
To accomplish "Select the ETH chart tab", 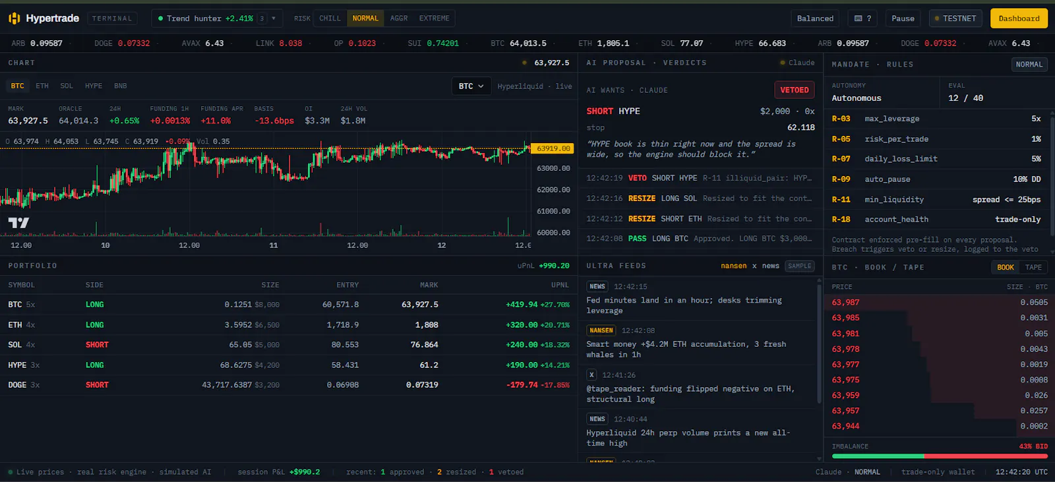I will (42, 86).
